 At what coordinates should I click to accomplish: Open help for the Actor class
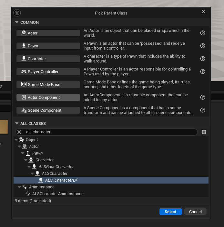tap(202, 33)
